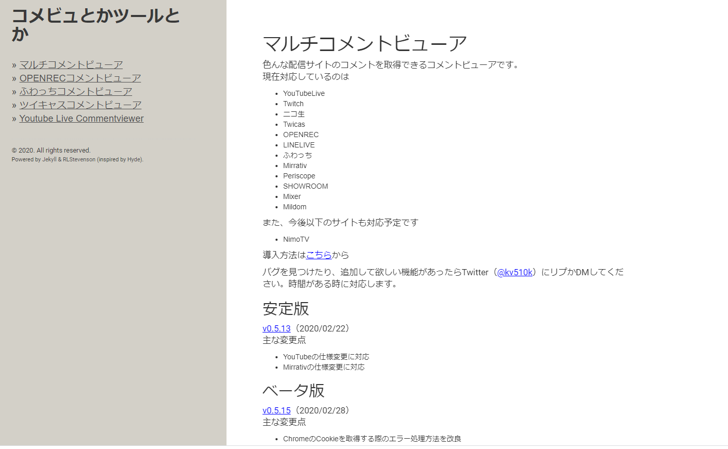Download beta version v0.5.15

point(277,410)
